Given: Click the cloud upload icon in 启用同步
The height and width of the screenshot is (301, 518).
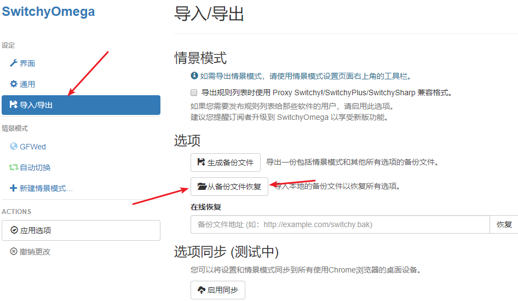Looking at the screenshot, I should 201,290.
